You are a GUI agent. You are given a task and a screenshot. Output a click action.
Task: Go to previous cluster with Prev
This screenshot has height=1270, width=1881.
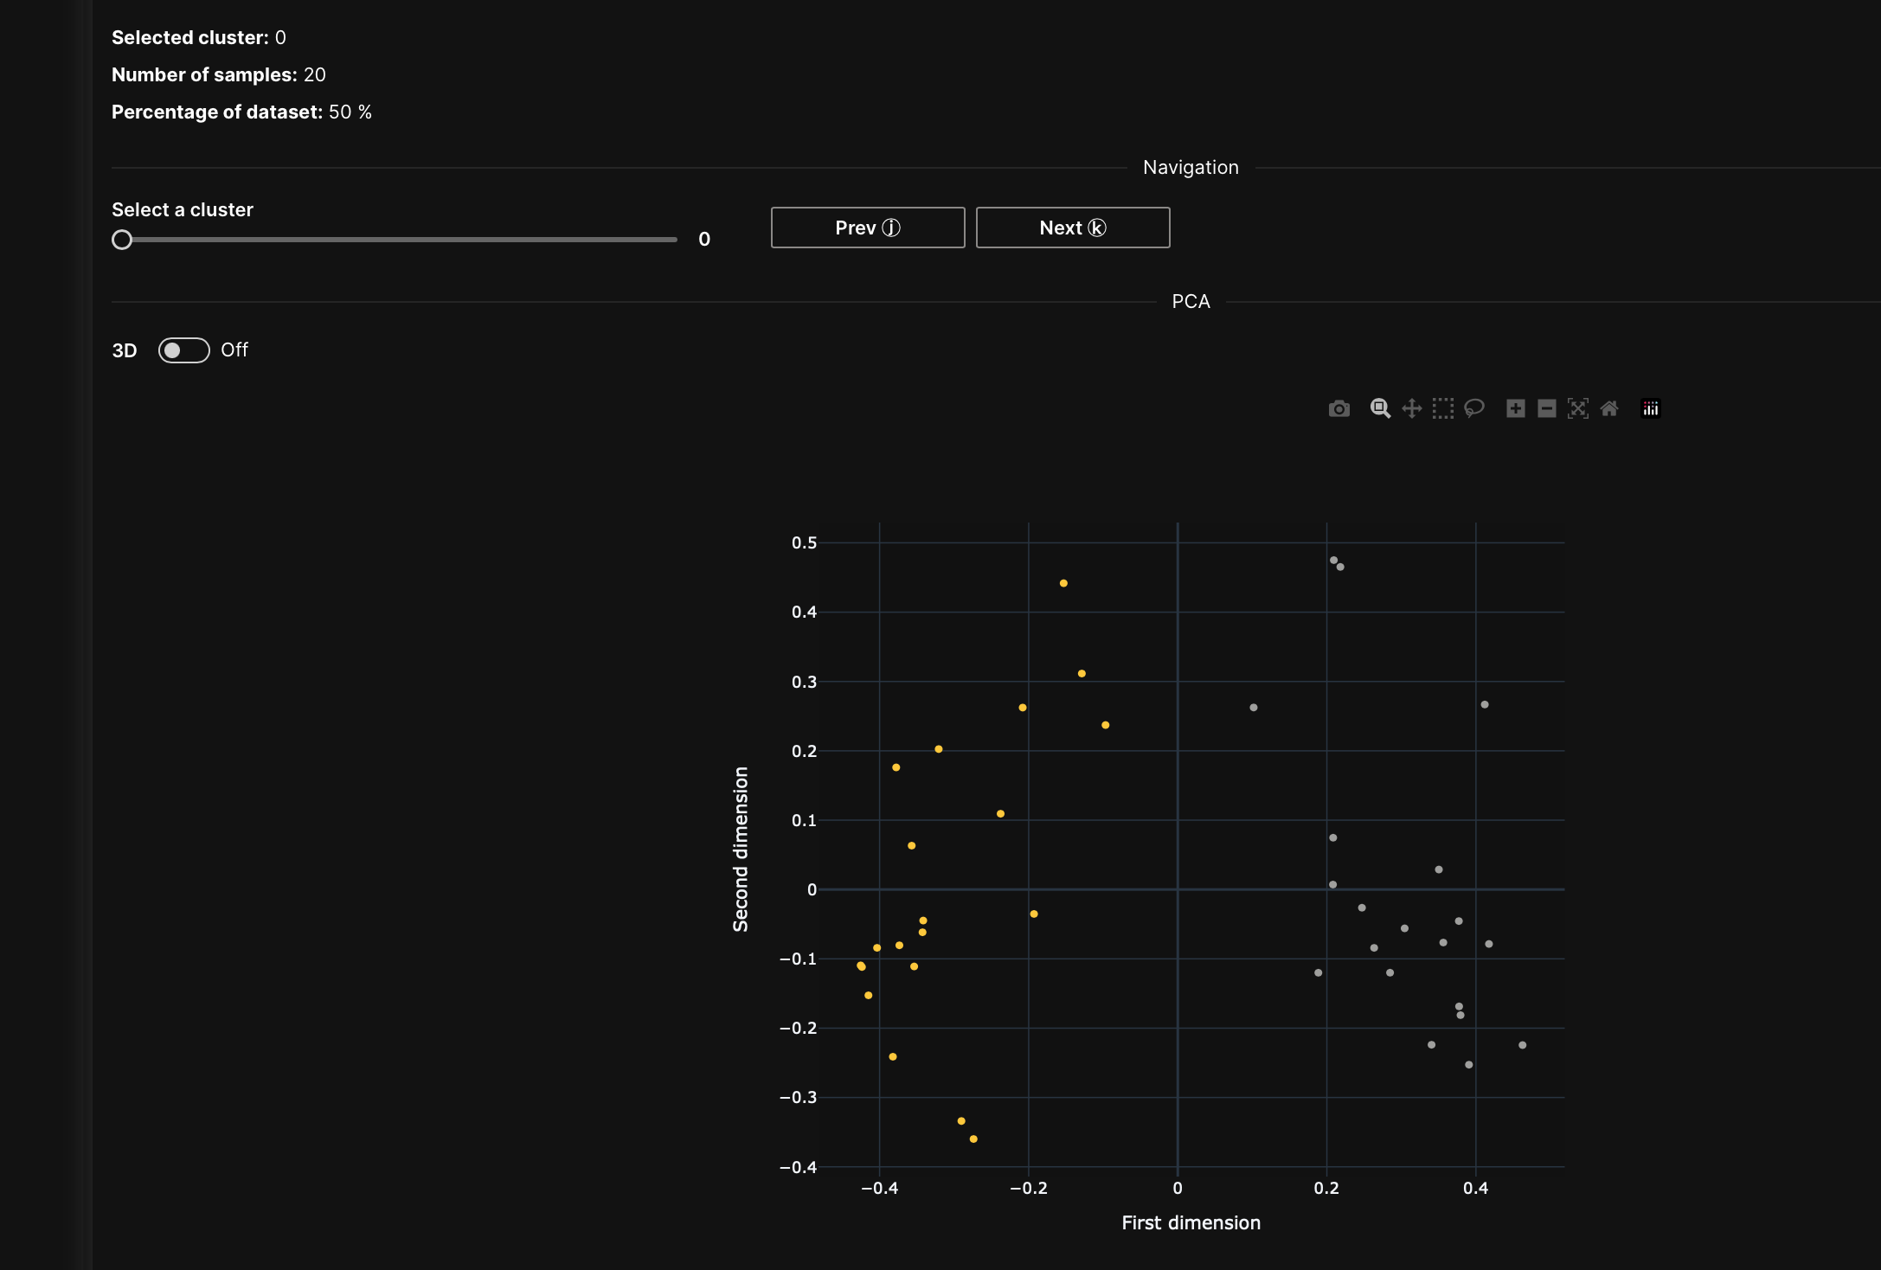point(867,228)
